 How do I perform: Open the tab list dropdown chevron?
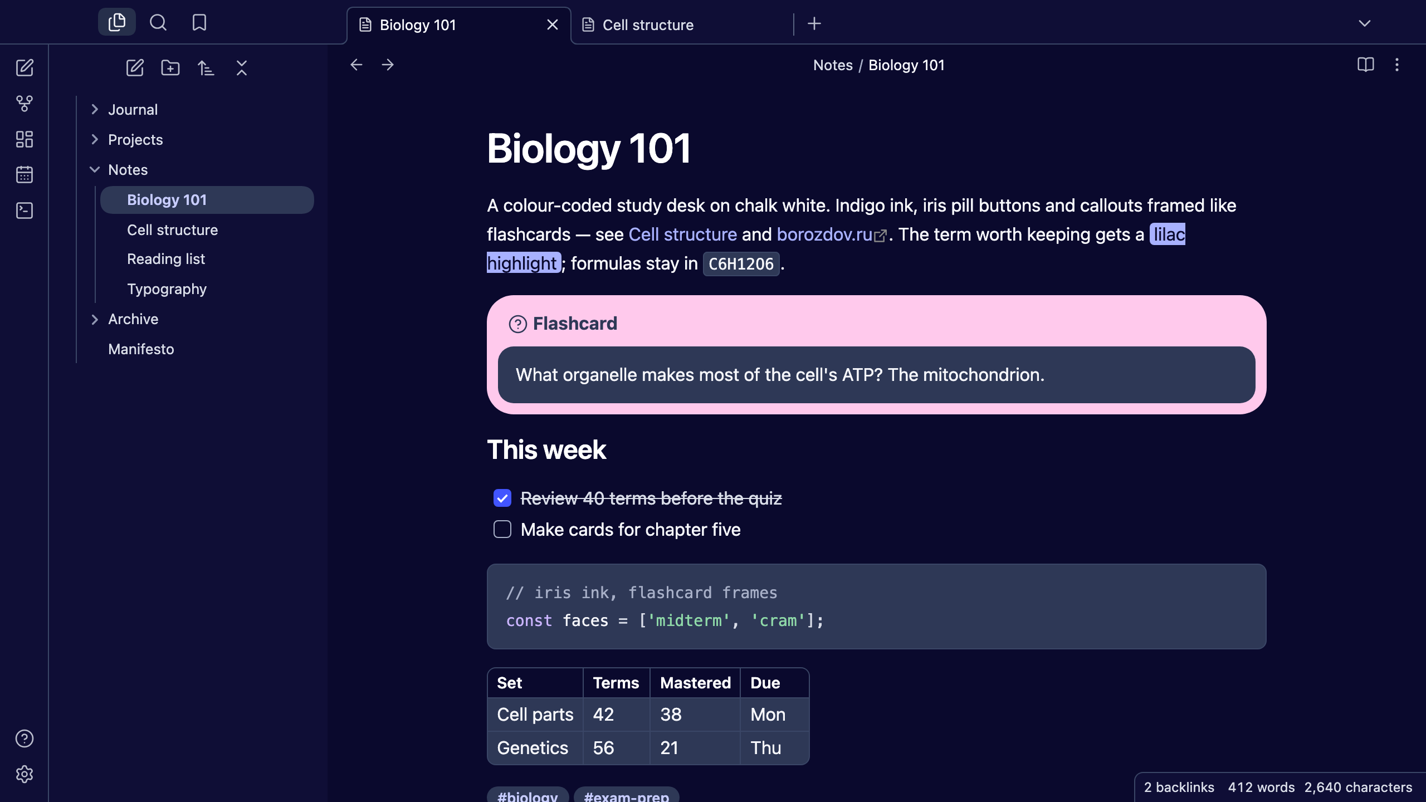click(x=1365, y=23)
